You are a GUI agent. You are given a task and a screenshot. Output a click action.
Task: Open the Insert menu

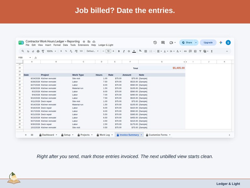(x=48, y=45)
